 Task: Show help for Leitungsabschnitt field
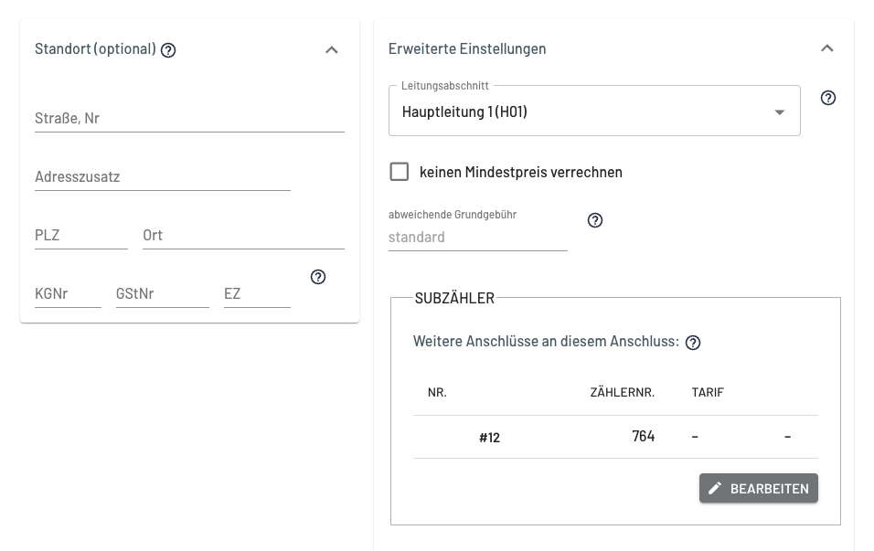[828, 98]
